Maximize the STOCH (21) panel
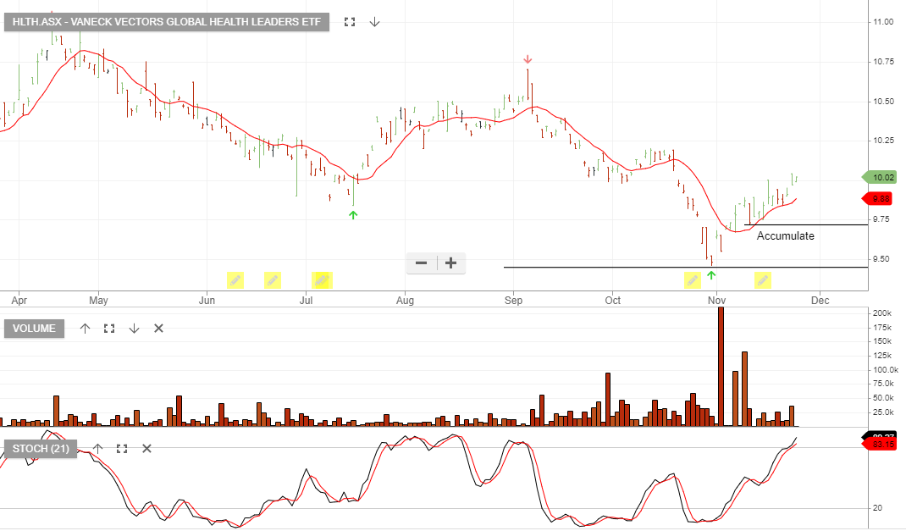 [x=122, y=448]
